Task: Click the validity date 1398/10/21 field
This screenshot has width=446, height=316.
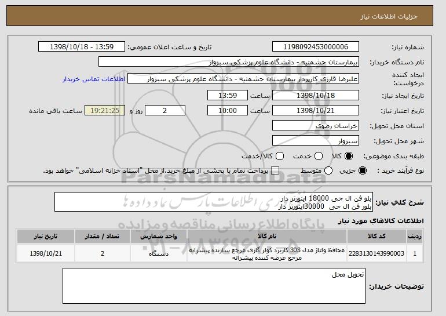Action: pos(316,111)
